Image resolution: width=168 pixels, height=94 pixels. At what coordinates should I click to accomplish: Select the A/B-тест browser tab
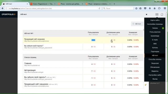[15, 4]
